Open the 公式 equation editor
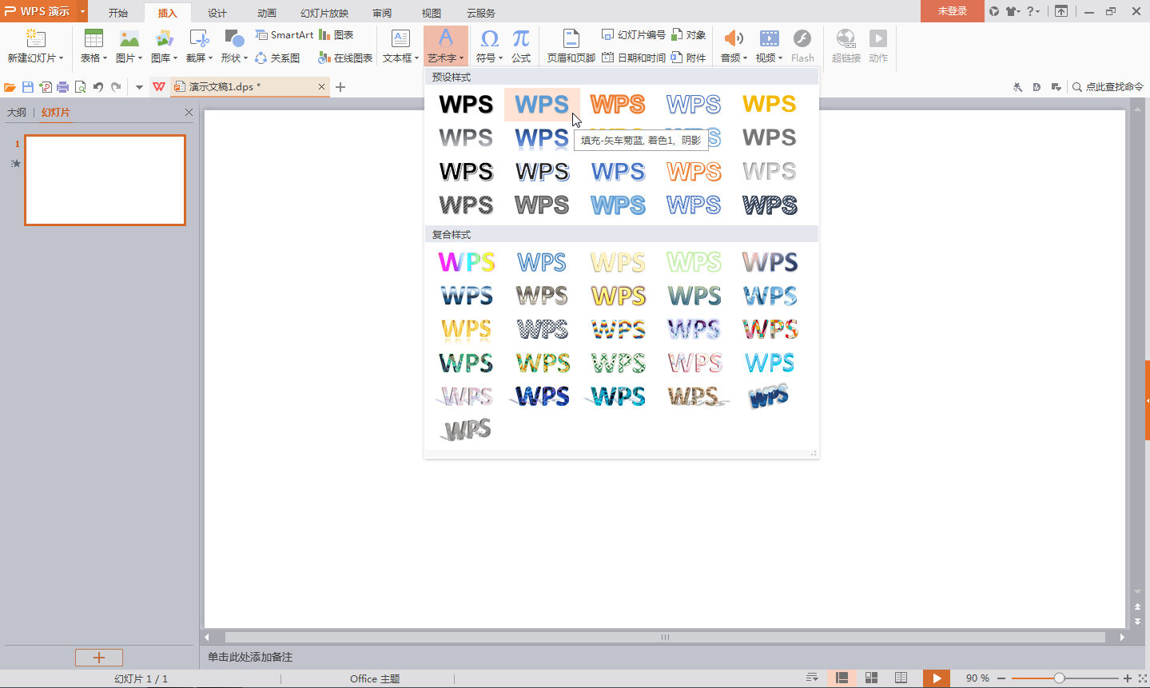This screenshot has height=688, width=1150. [x=520, y=44]
